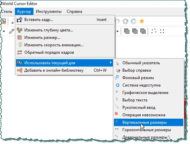Click the Вставить кадр film-strip icon

coord(20,20)
